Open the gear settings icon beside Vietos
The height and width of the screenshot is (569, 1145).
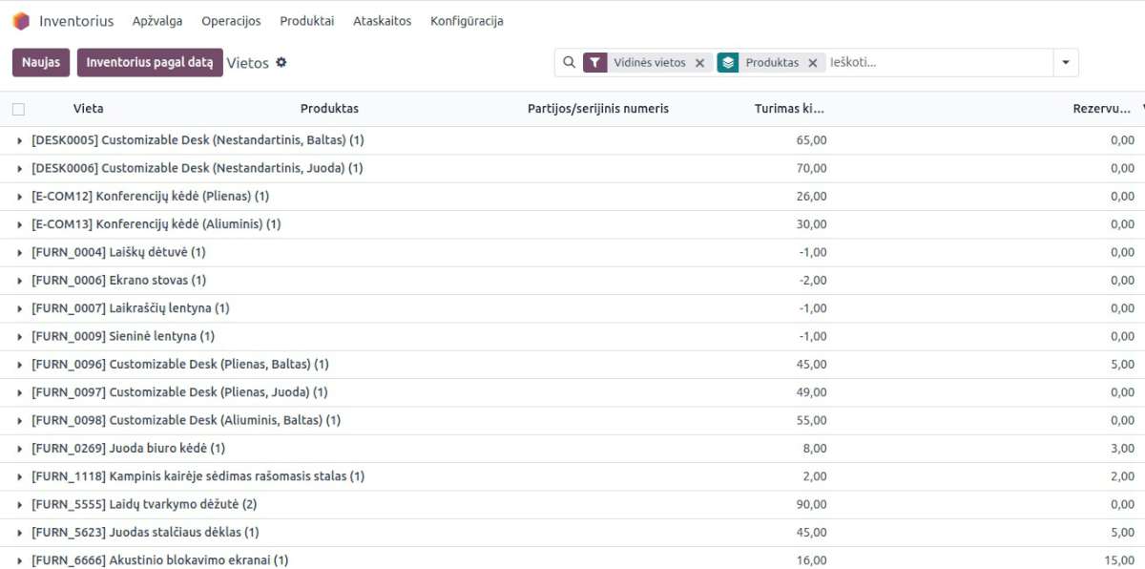point(281,63)
